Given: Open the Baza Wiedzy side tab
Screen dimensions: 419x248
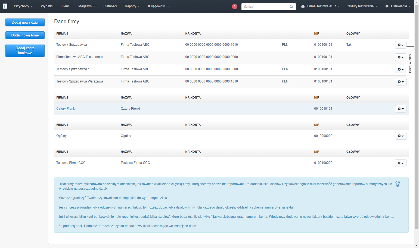Looking at the screenshot, I should [410, 63].
